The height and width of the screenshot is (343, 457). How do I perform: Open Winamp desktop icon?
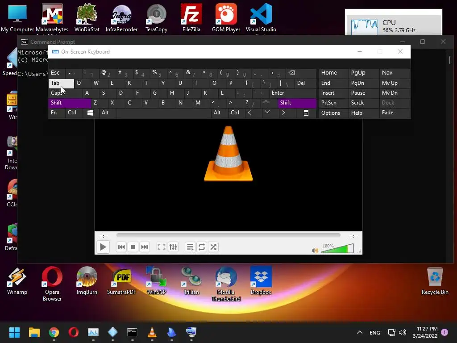(17, 281)
